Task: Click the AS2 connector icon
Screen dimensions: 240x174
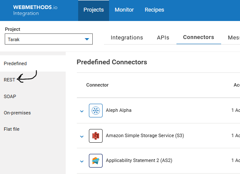Action: tap(96, 161)
